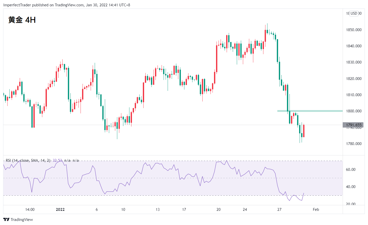Image resolution: width=368 pixels, height=225 pixels.
Task: Open the TradingView brand text link
Action: 22,219
